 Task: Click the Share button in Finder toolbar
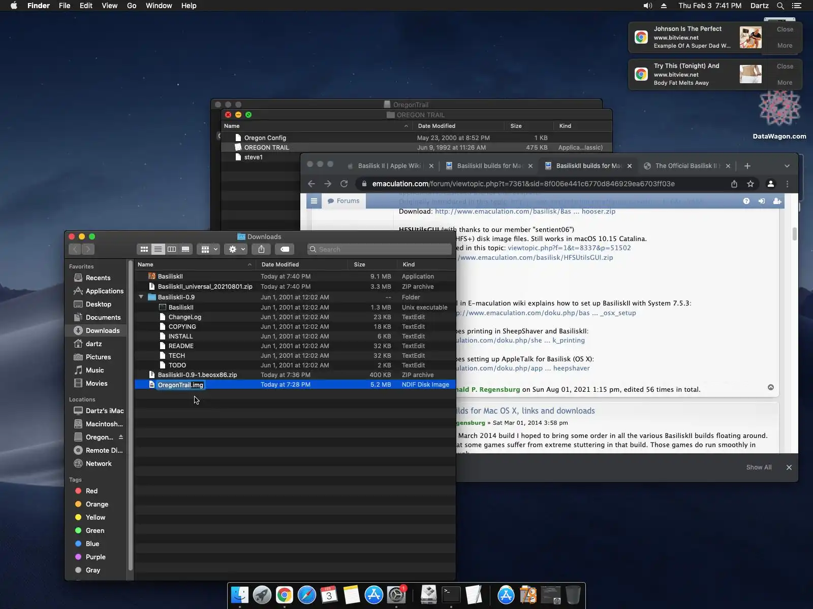point(261,249)
